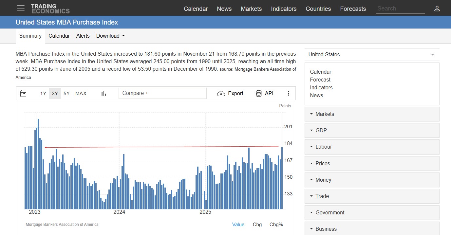Open the hamburger navigation menu
Screen dimensions: 451x235
point(21,9)
